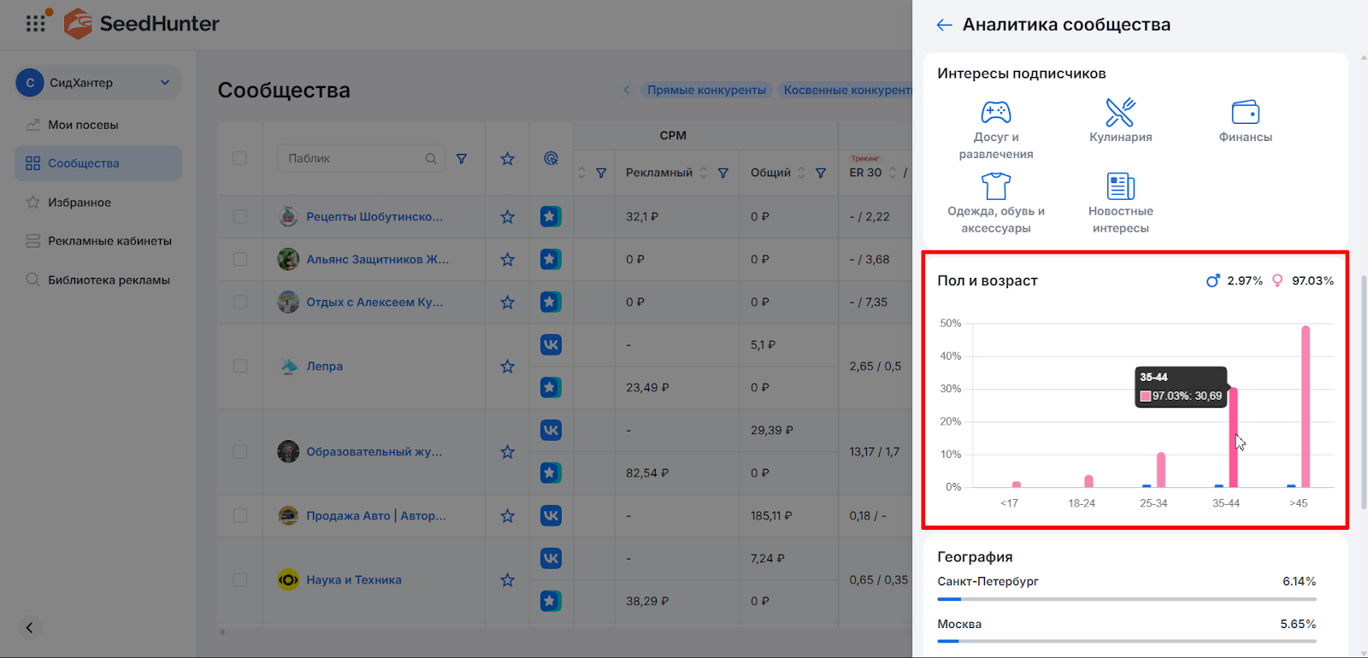The image size is (1368, 658).
Task: Collapse sidebar with bottom-left chevron button
Action: [29, 628]
